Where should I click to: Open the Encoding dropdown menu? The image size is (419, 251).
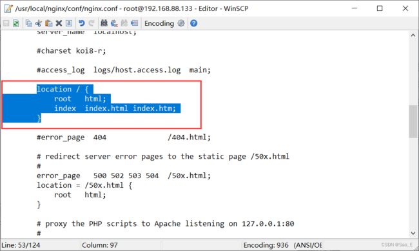point(159,23)
